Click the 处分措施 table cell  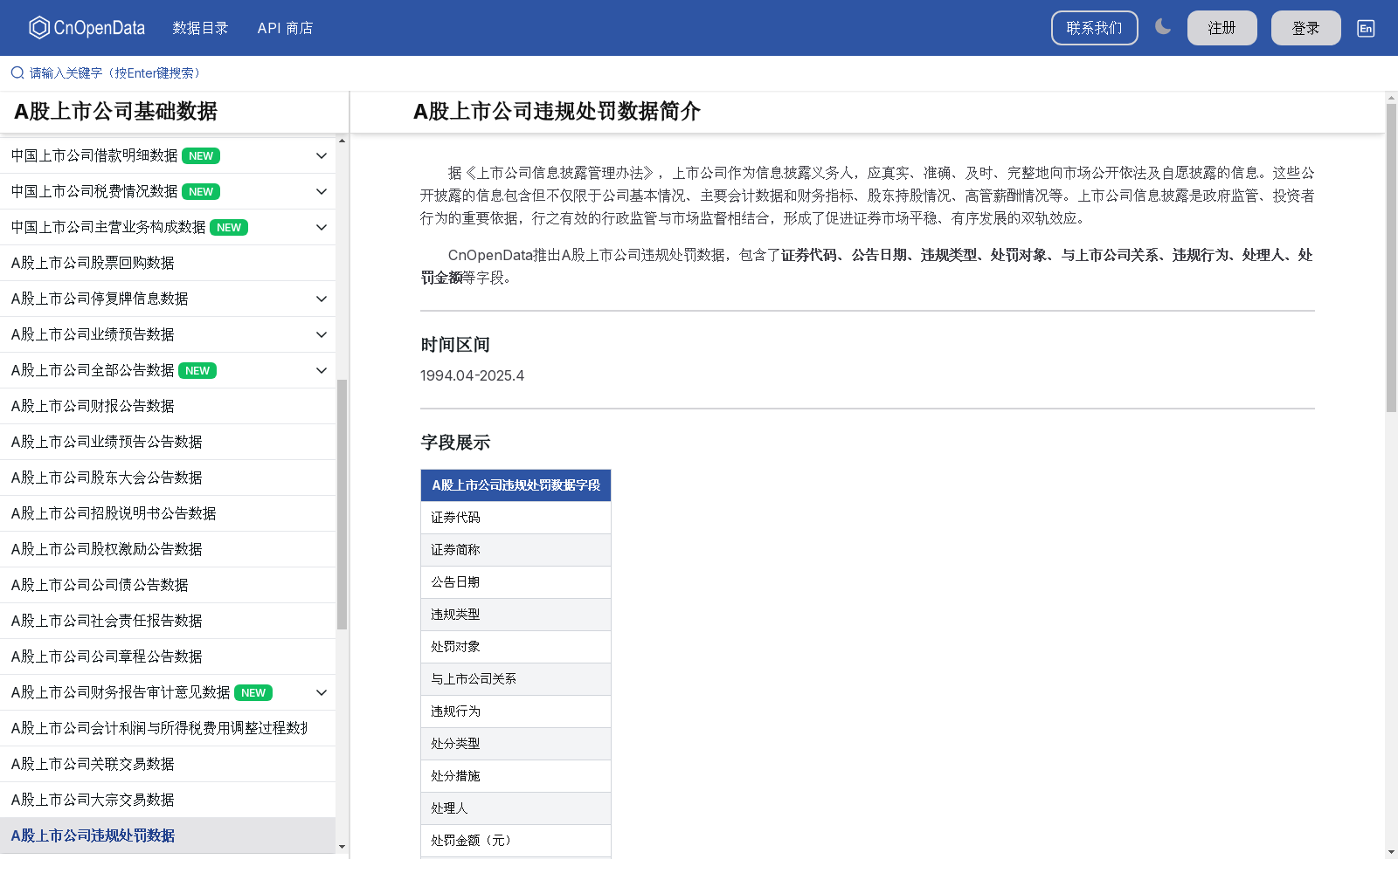(516, 776)
